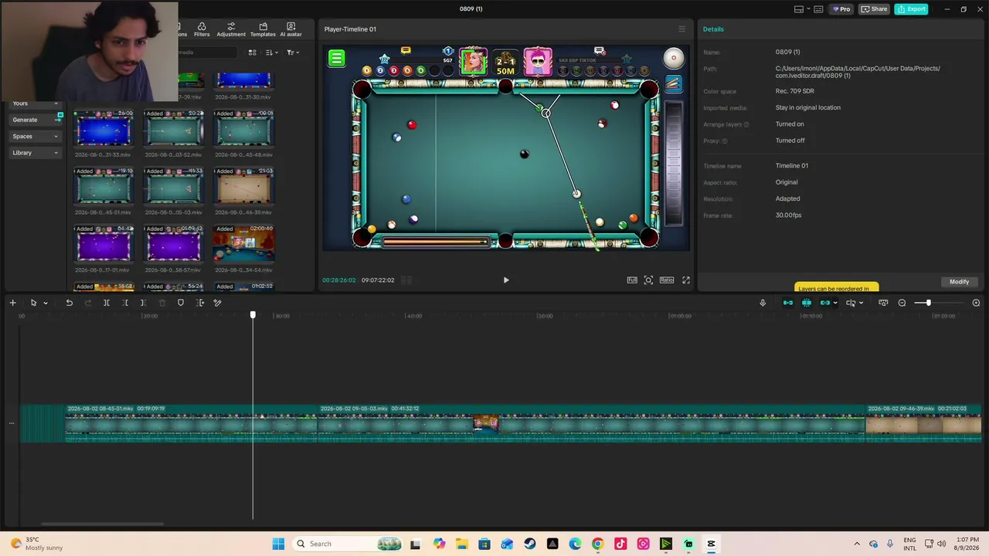Open the Windows Start menu
Viewport: 989px width, 556px height.
tap(278, 544)
